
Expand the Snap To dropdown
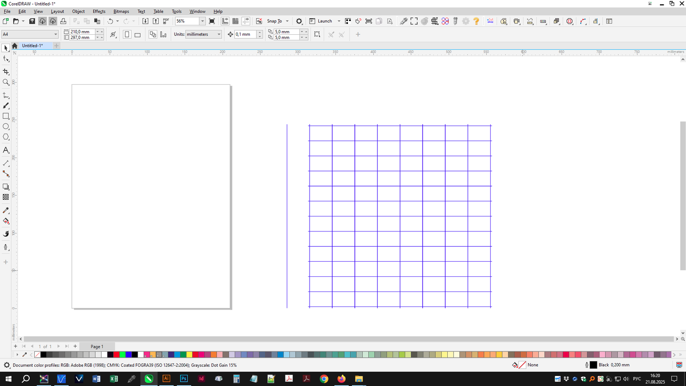pyautogui.click(x=287, y=21)
